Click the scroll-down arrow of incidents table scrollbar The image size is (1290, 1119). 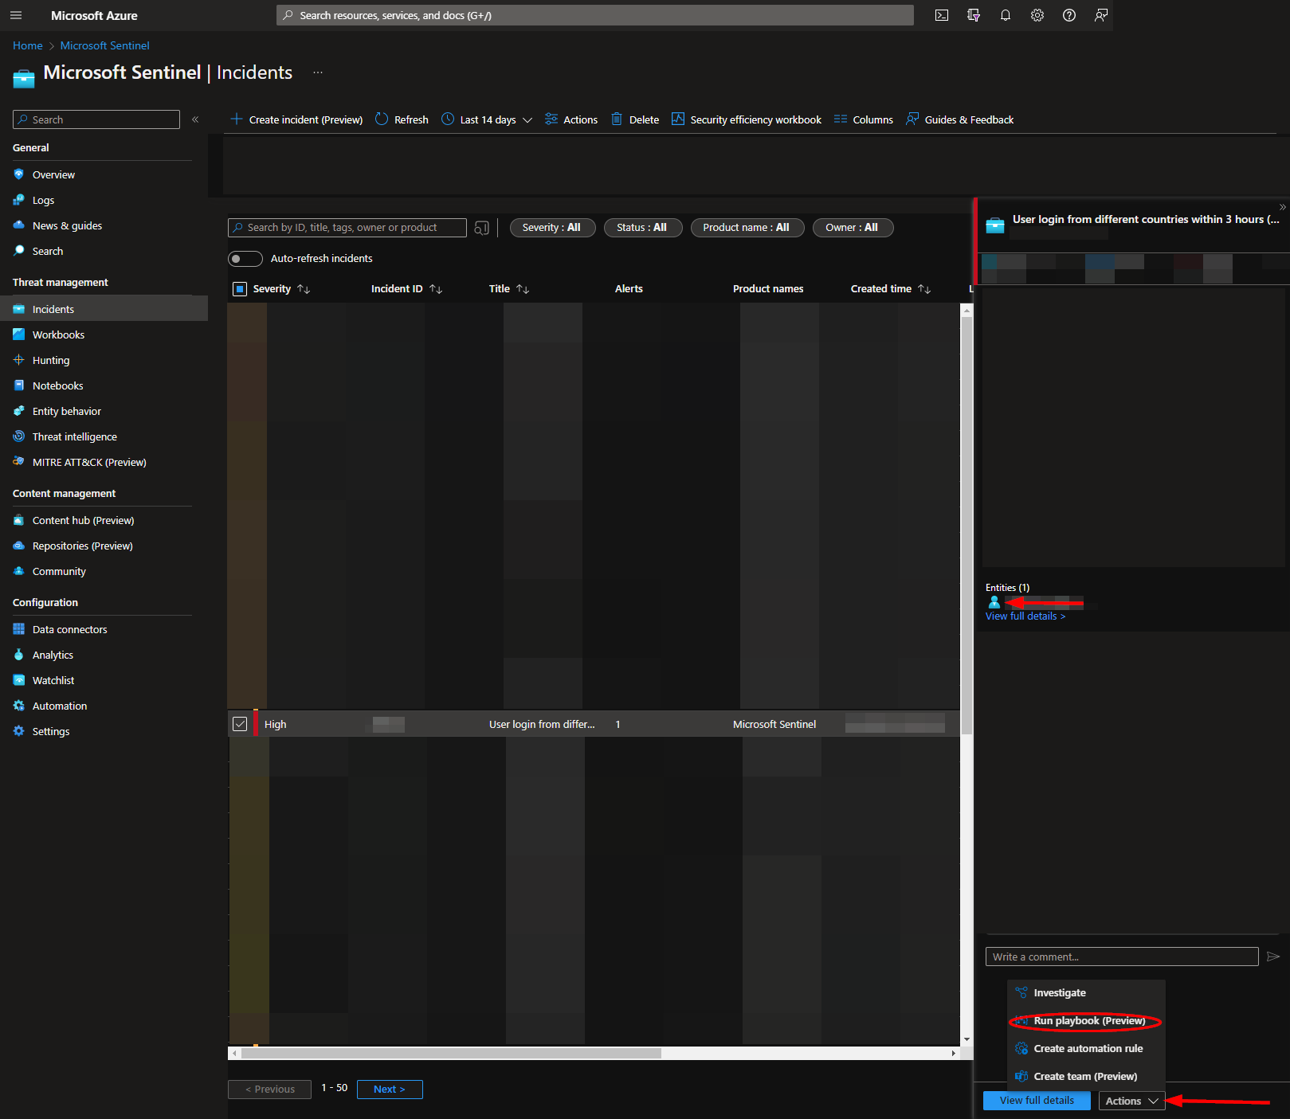point(967,1039)
